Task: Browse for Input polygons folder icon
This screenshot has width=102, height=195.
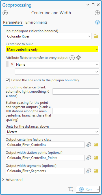Action: pos(96,36)
